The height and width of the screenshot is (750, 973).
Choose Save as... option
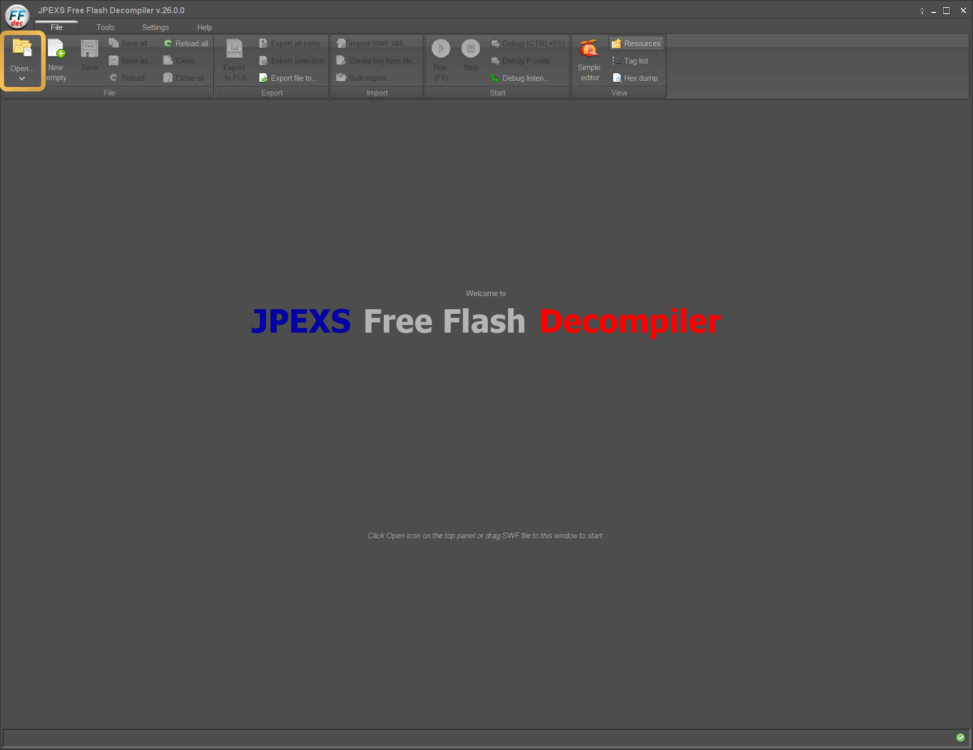coord(131,61)
